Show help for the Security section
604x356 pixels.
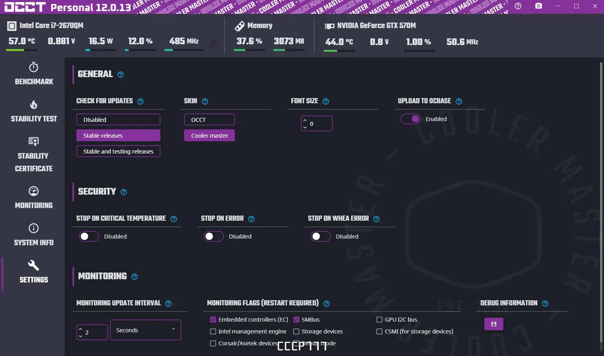tap(124, 192)
